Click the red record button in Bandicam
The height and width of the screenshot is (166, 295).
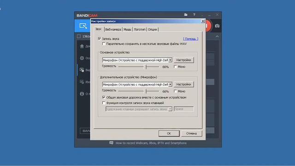tap(208, 26)
